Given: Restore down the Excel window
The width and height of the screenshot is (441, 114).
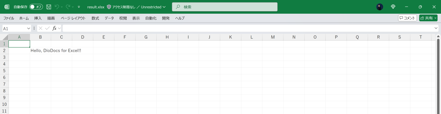Looking at the screenshot, I should 420,7.
